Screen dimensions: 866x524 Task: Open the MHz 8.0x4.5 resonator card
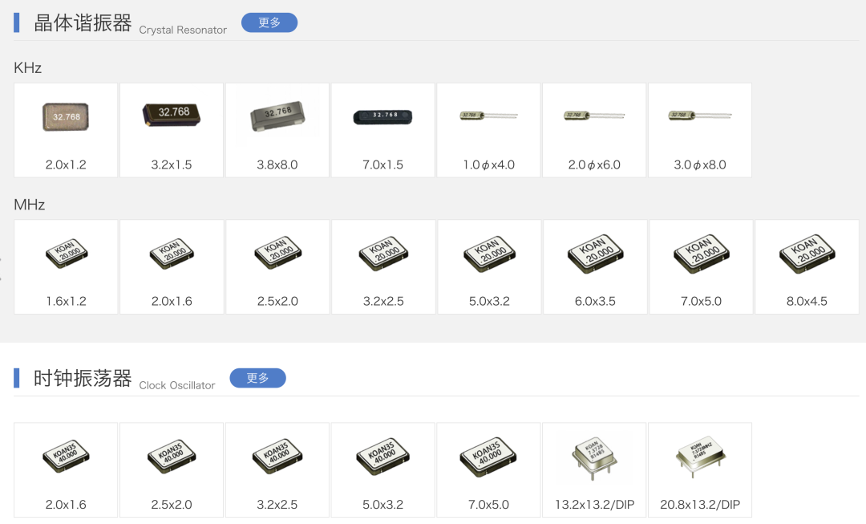click(807, 267)
